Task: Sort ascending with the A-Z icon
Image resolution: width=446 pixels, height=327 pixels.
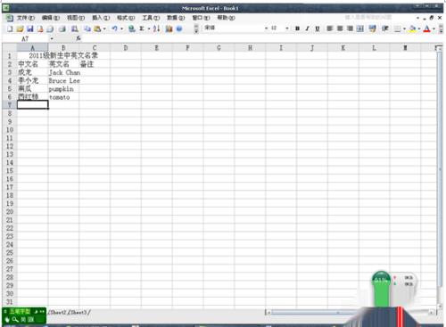Action: pos(157,29)
